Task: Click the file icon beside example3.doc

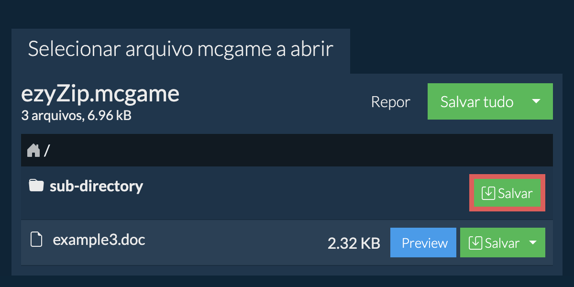Action: coord(36,239)
